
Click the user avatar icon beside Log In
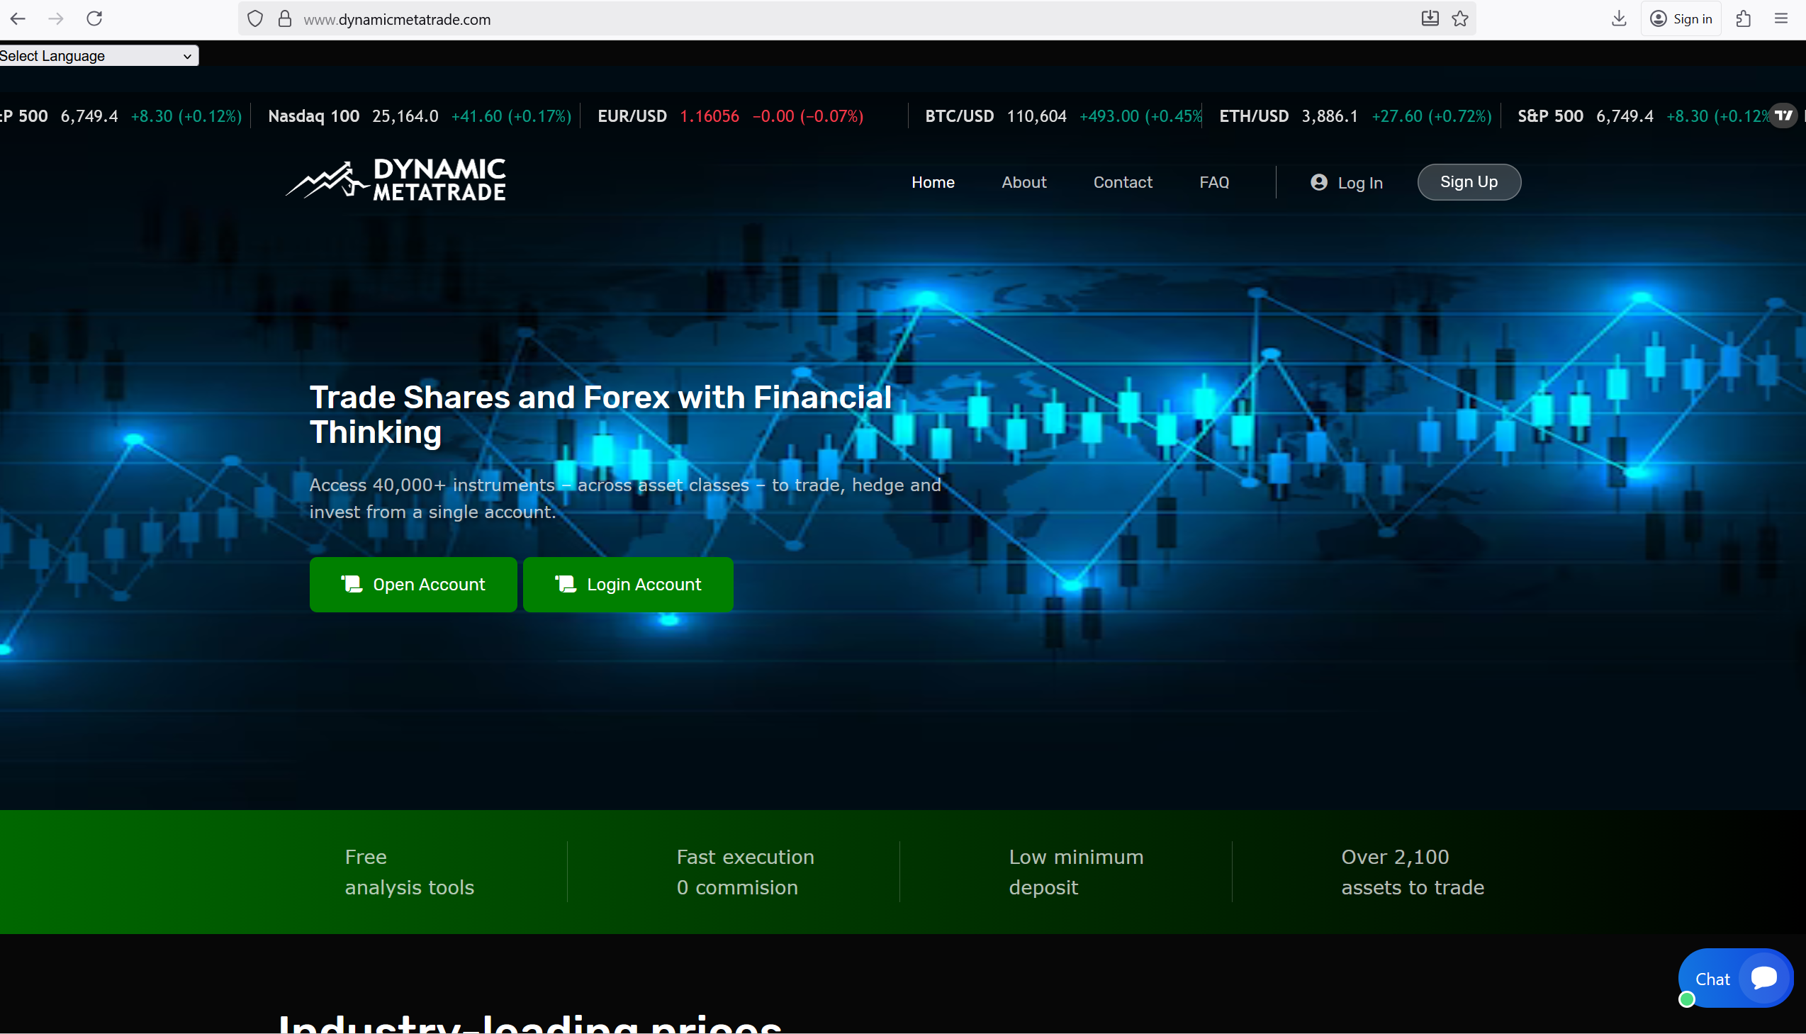pos(1318,183)
